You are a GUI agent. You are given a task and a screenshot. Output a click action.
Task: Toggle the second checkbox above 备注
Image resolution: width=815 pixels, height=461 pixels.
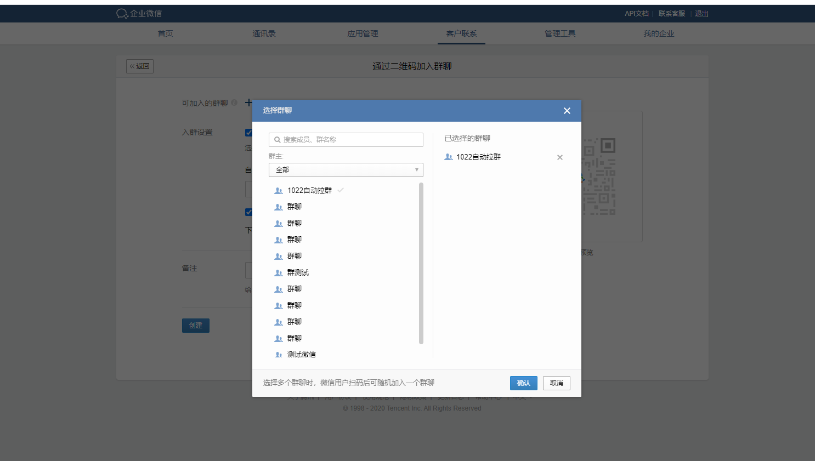click(248, 212)
